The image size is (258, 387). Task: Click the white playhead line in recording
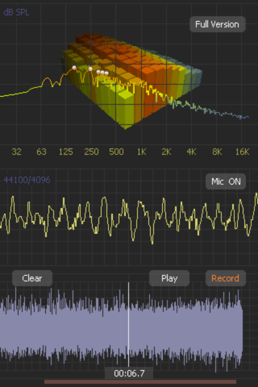tap(129, 325)
